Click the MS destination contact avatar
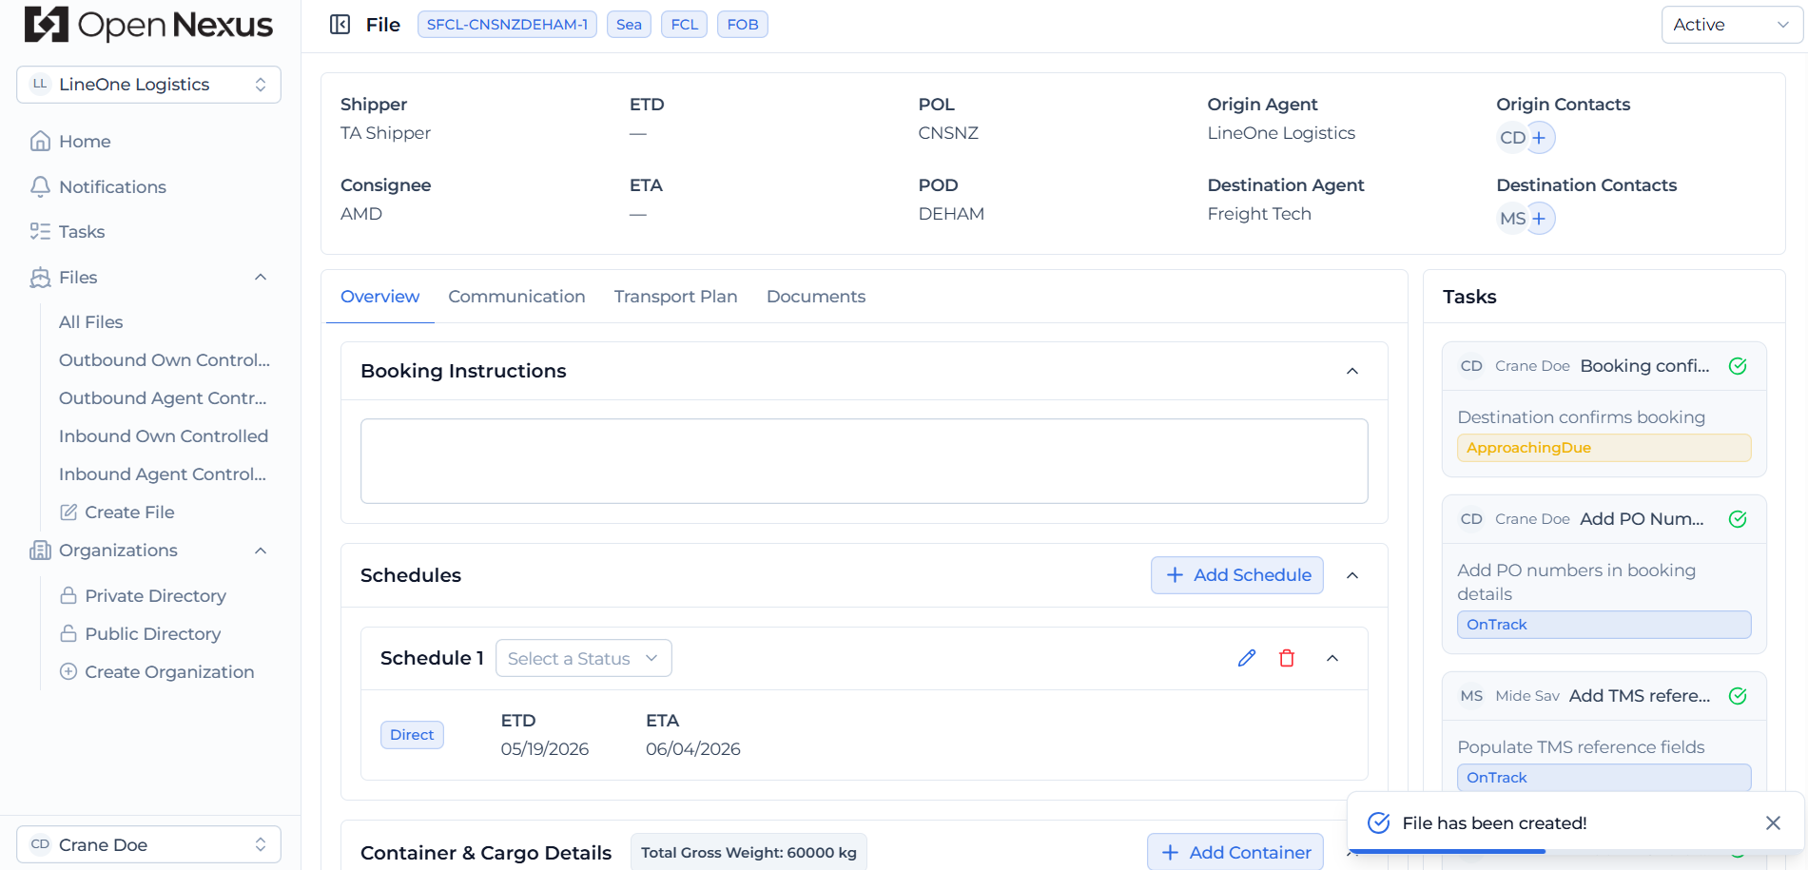The height and width of the screenshot is (870, 1808). pos(1511,219)
